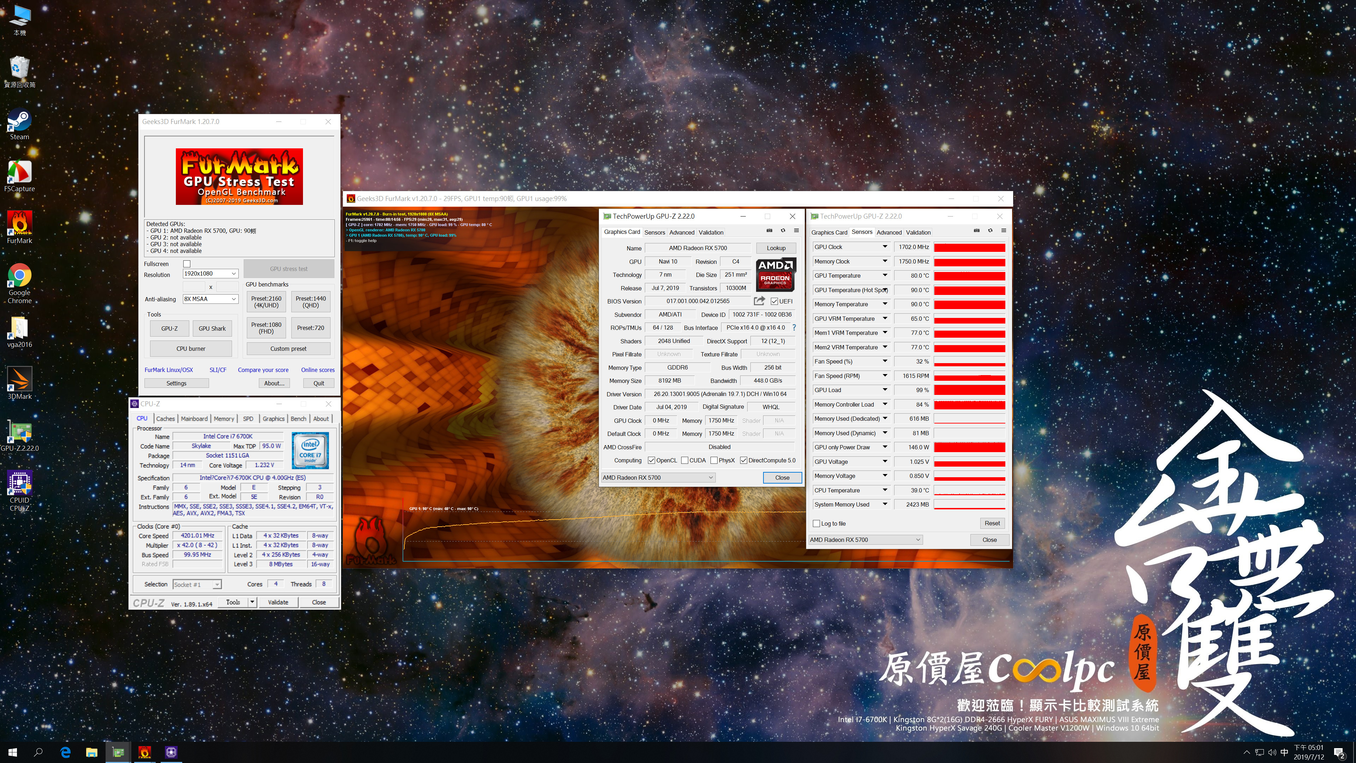Open the vga2016 desktop folder
The height and width of the screenshot is (763, 1356).
[19, 332]
